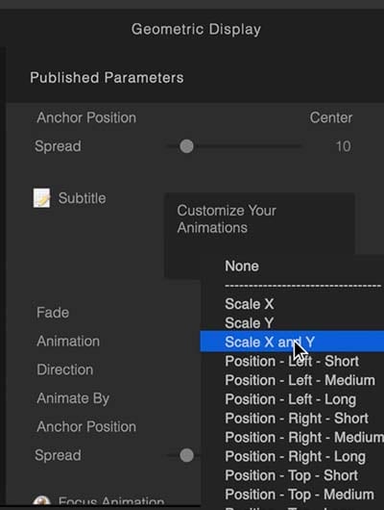Select Position - Right - Short
The image size is (384, 510).
[x=297, y=419]
